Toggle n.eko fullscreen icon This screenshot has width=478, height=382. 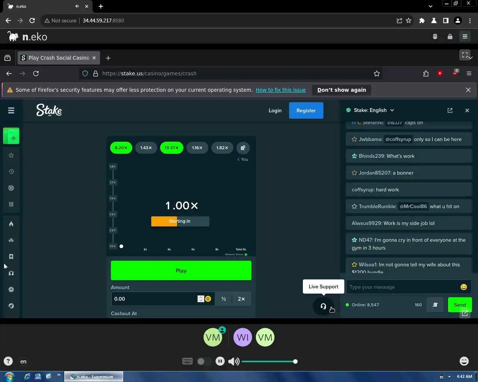coord(465,55)
